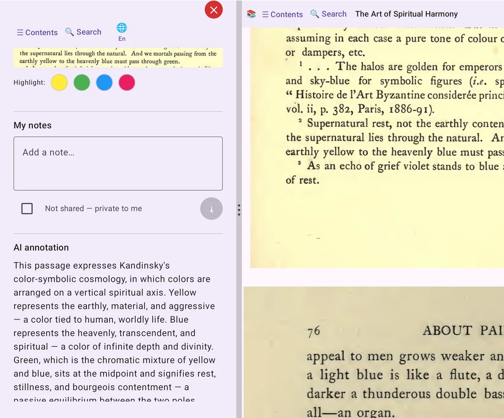
Task: Click the AI annotation heading
Action: pos(41,247)
